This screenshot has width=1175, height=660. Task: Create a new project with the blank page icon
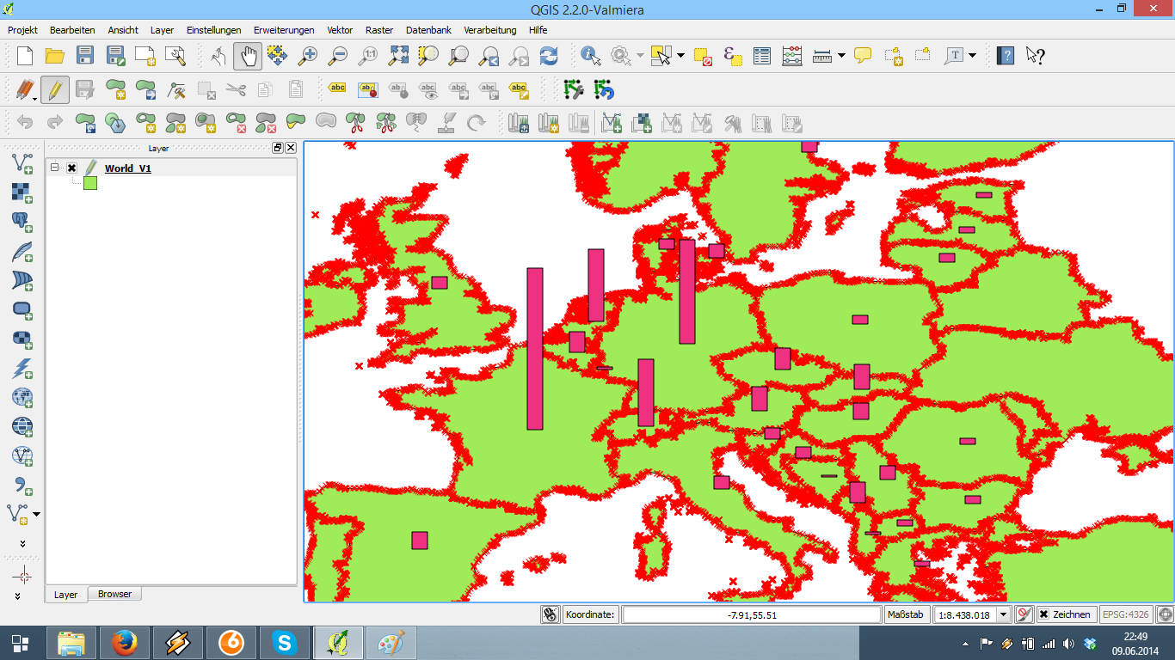click(x=24, y=56)
